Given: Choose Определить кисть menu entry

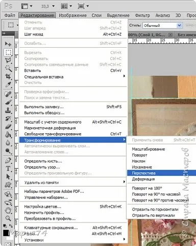Looking at the screenshot, I should click(x=73, y=161).
